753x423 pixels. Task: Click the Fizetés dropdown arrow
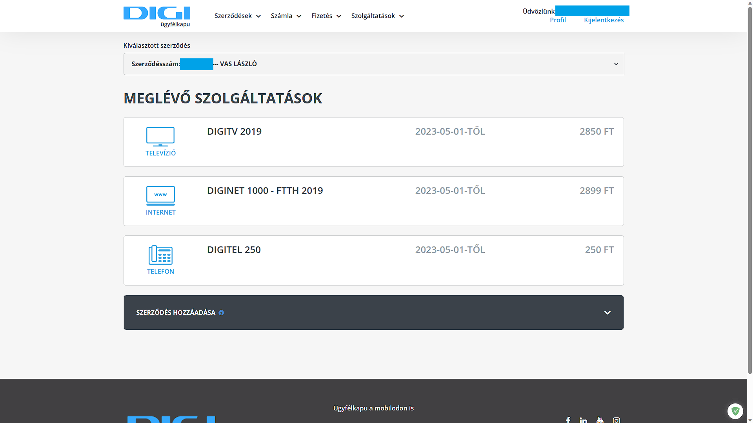[339, 16]
